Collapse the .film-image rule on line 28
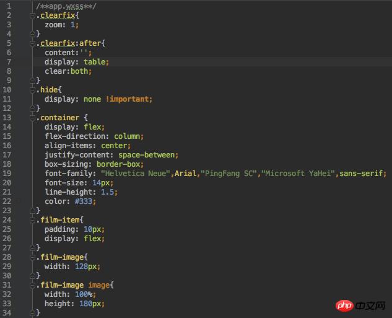This screenshot has width=392, height=318. point(32,257)
